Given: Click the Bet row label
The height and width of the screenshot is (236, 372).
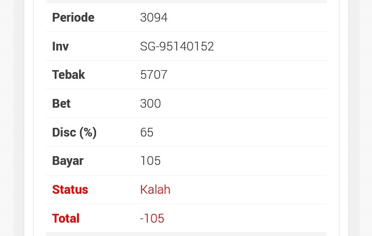Looking at the screenshot, I should click(x=61, y=104).
